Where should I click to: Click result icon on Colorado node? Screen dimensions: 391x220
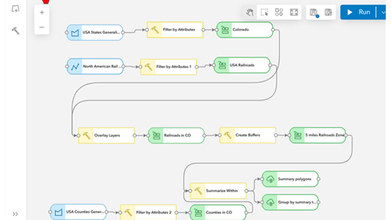coord(225,30)
